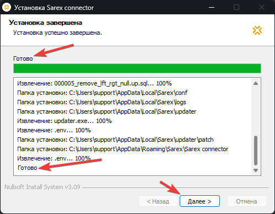Select the Roaming\Sarex\Sarex connector log line

tap(122, 149)
